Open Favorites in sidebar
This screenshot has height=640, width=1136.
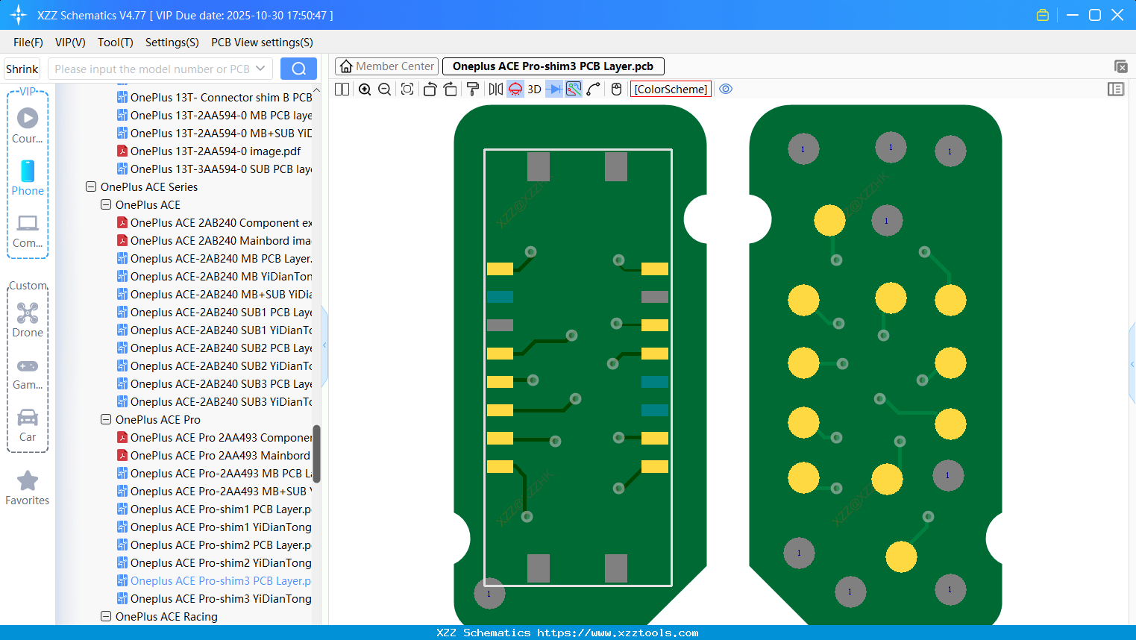click(x=28, y=488)
